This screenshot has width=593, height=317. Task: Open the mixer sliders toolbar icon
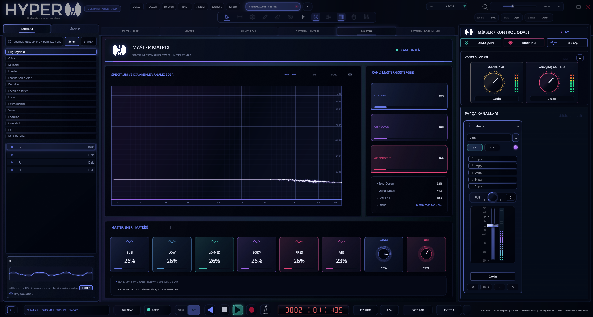(x=366, y=17)
